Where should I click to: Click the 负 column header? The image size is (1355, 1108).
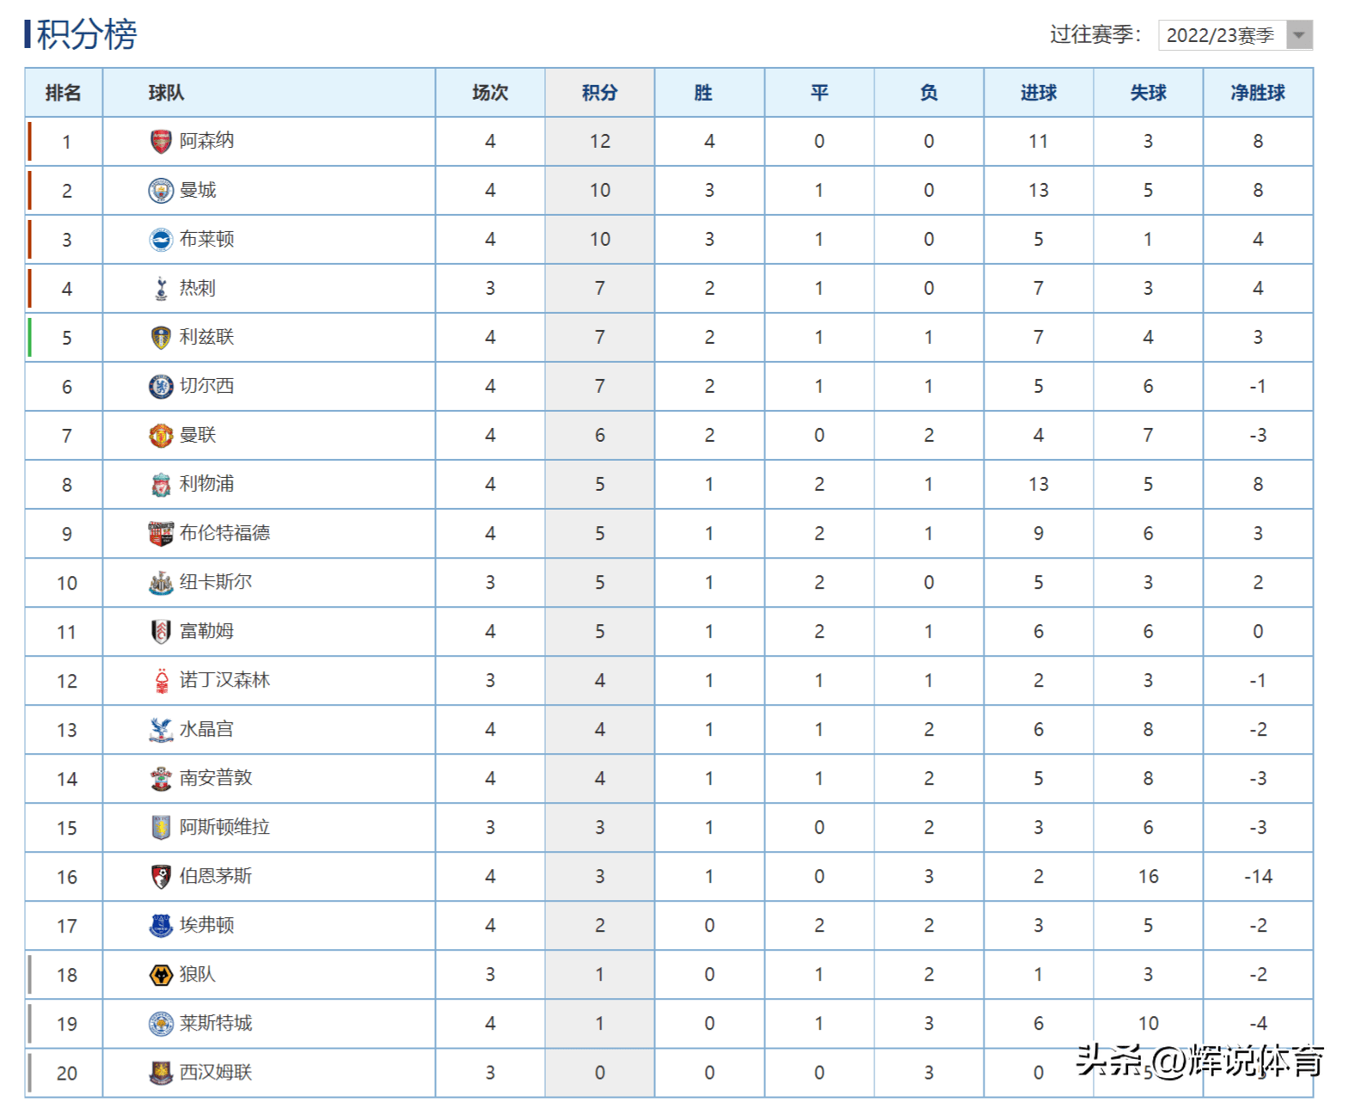929,92
